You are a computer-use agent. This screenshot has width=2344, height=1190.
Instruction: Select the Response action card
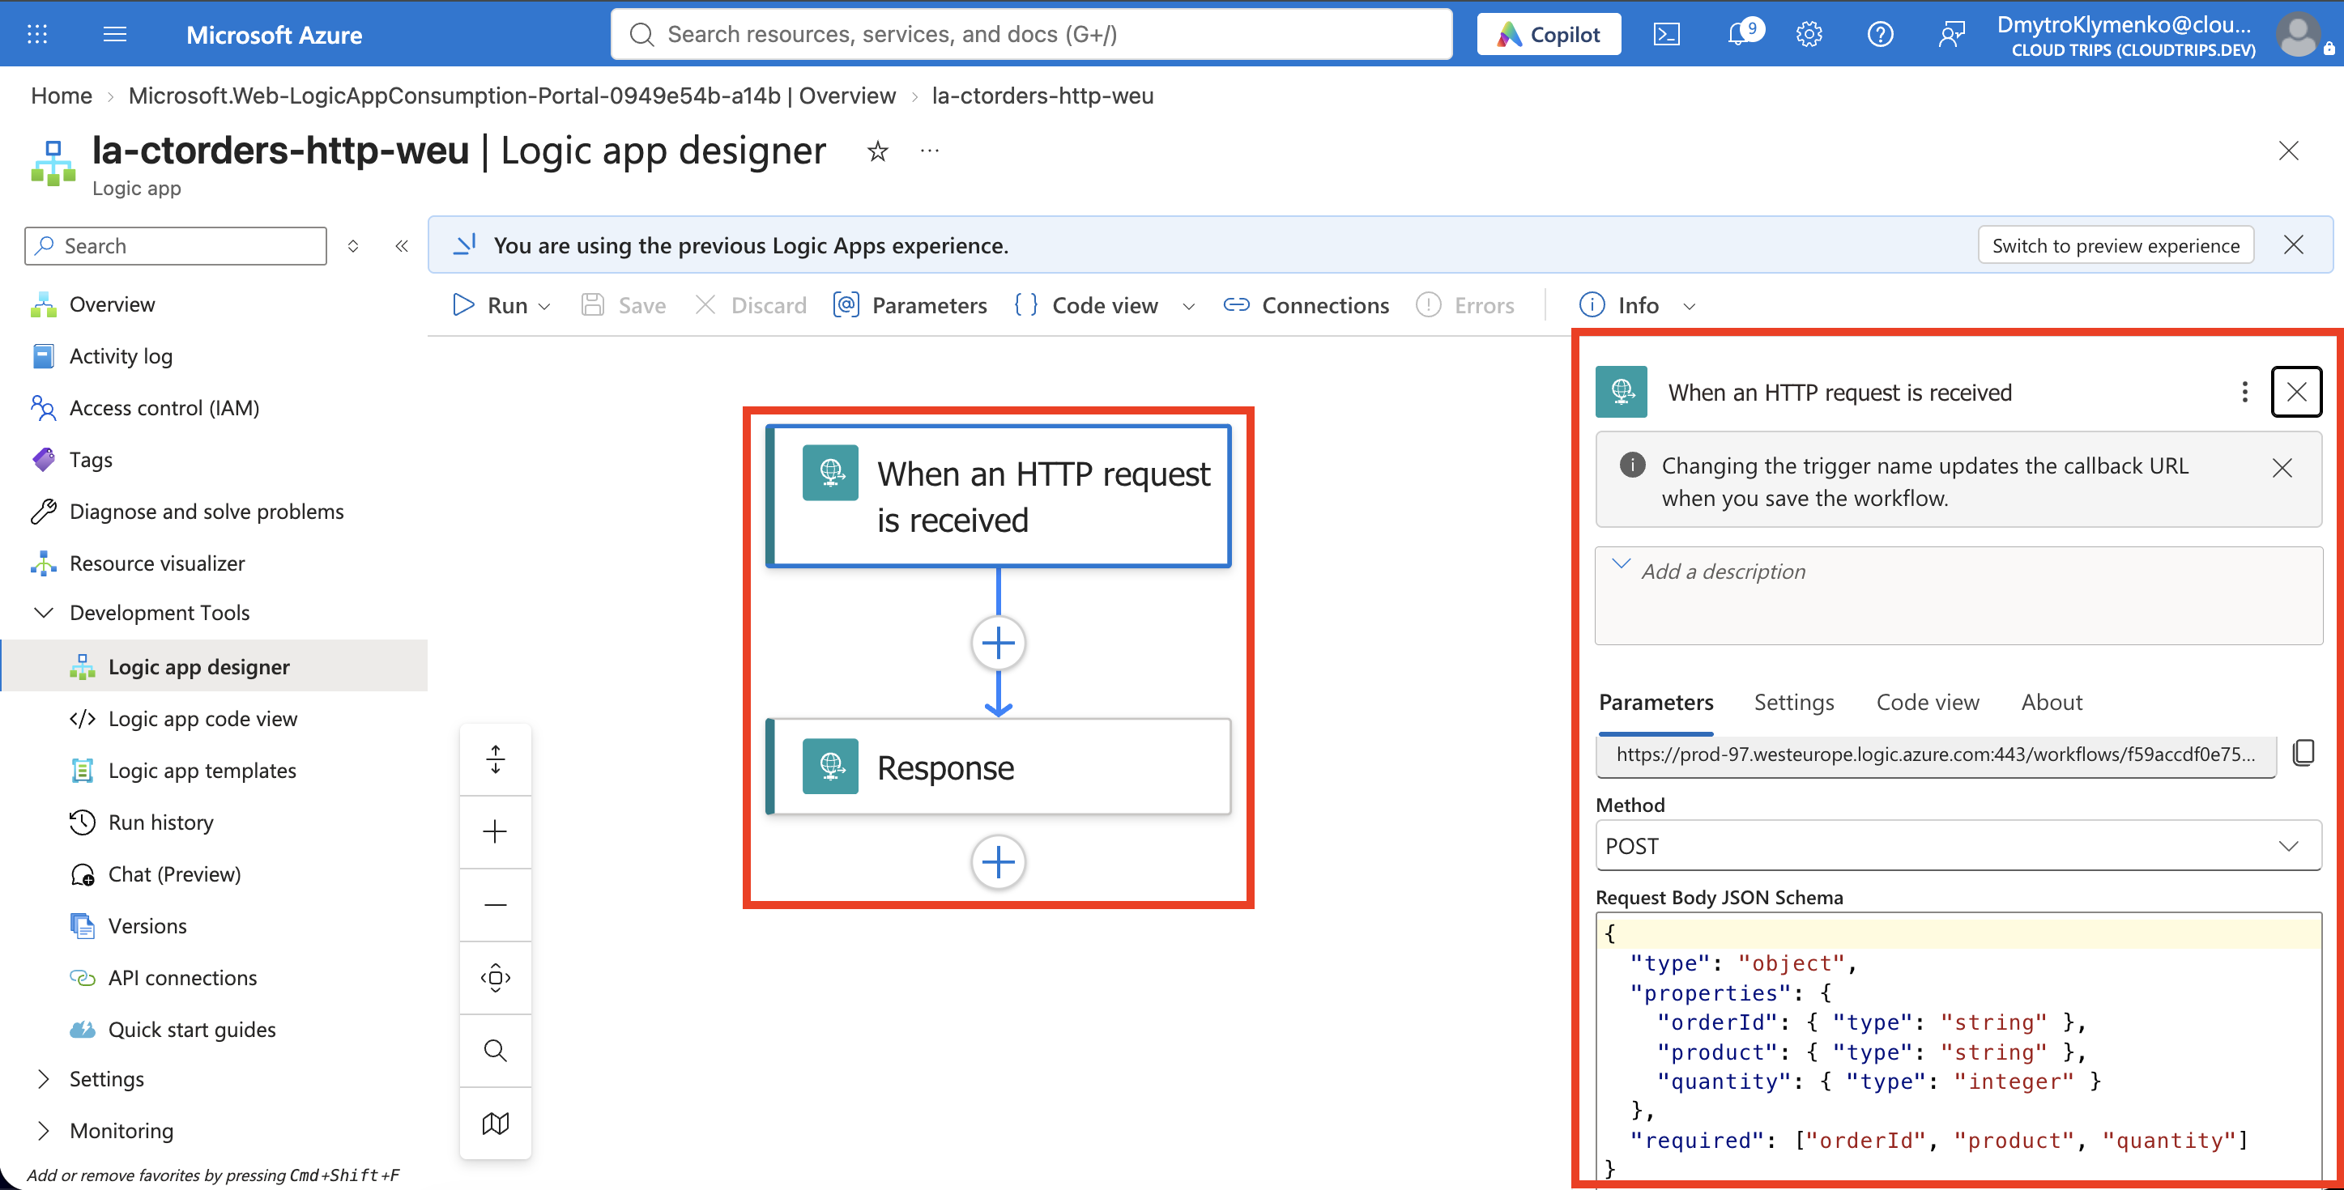(x=998, y=767)
